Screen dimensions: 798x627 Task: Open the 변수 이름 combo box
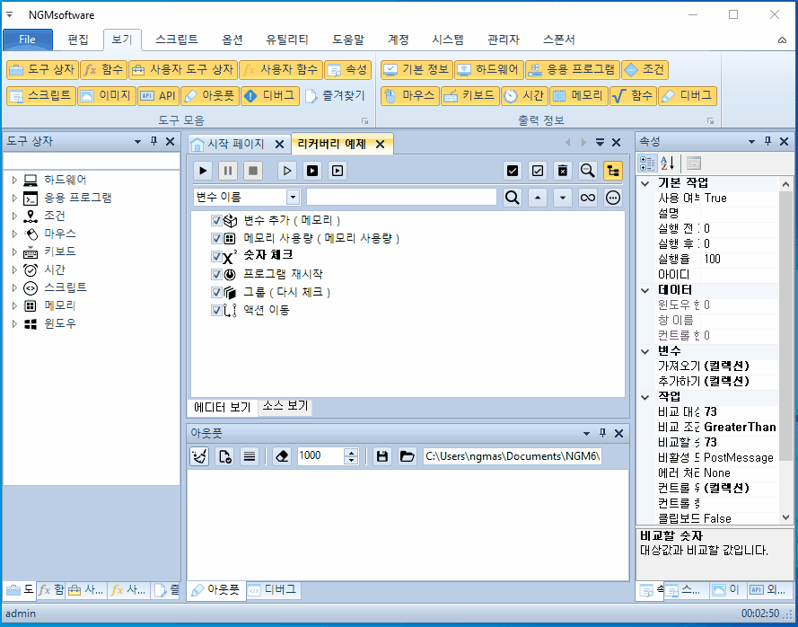tap(293, 198)
